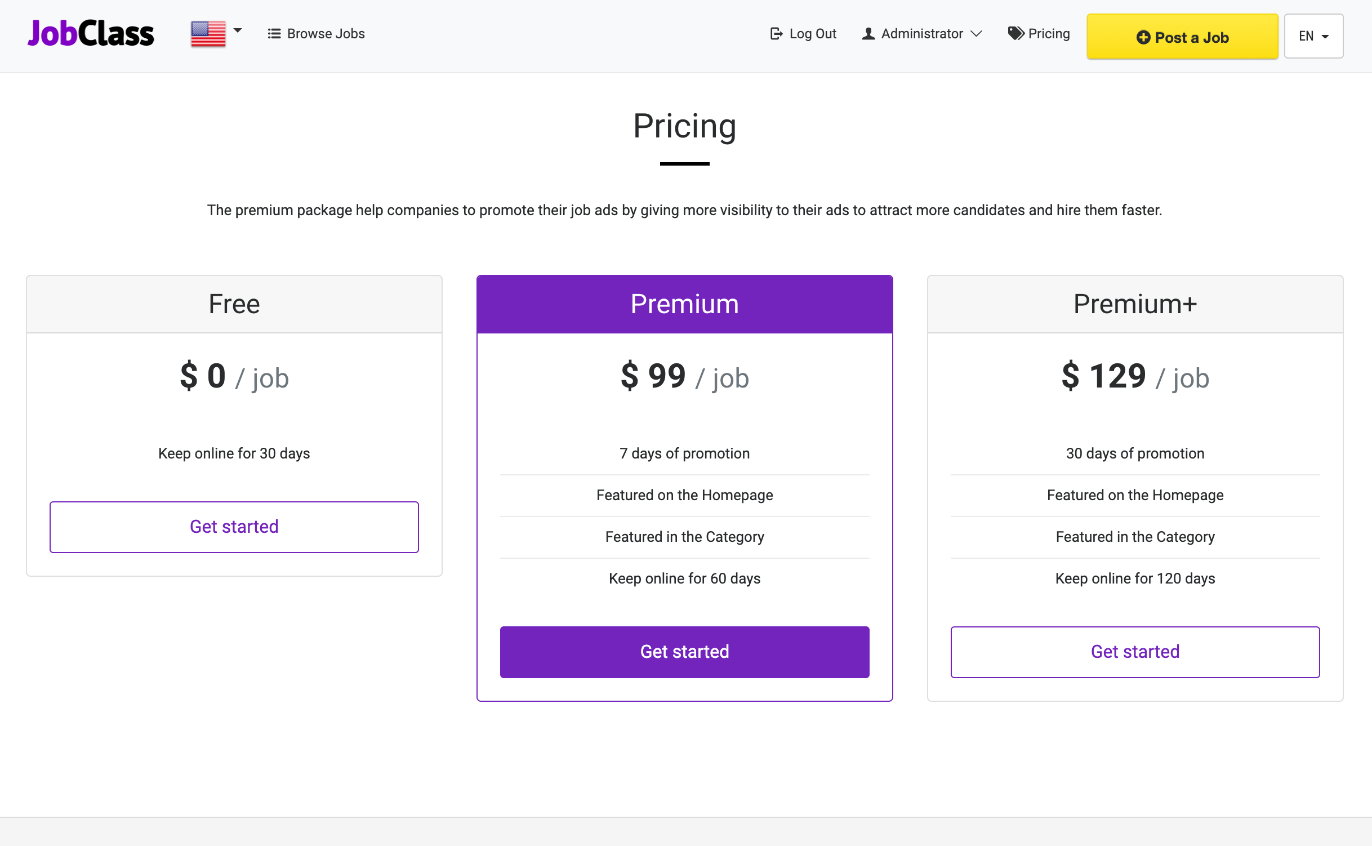Viewport: 1372px width, 846px height.
Task: Open the Administrator account chevron menu
Action: (977, 34)
